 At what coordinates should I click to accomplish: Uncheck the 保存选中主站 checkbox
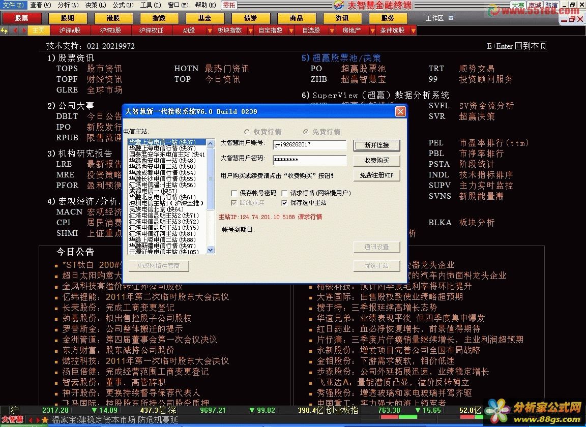284,203
